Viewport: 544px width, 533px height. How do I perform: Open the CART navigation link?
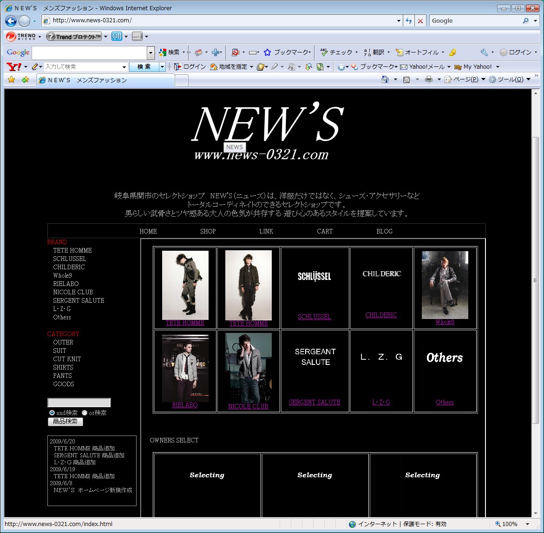click(324, 231)
